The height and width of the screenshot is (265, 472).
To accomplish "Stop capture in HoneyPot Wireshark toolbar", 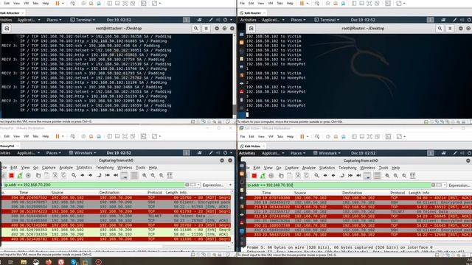I will [x=12, y=175].
